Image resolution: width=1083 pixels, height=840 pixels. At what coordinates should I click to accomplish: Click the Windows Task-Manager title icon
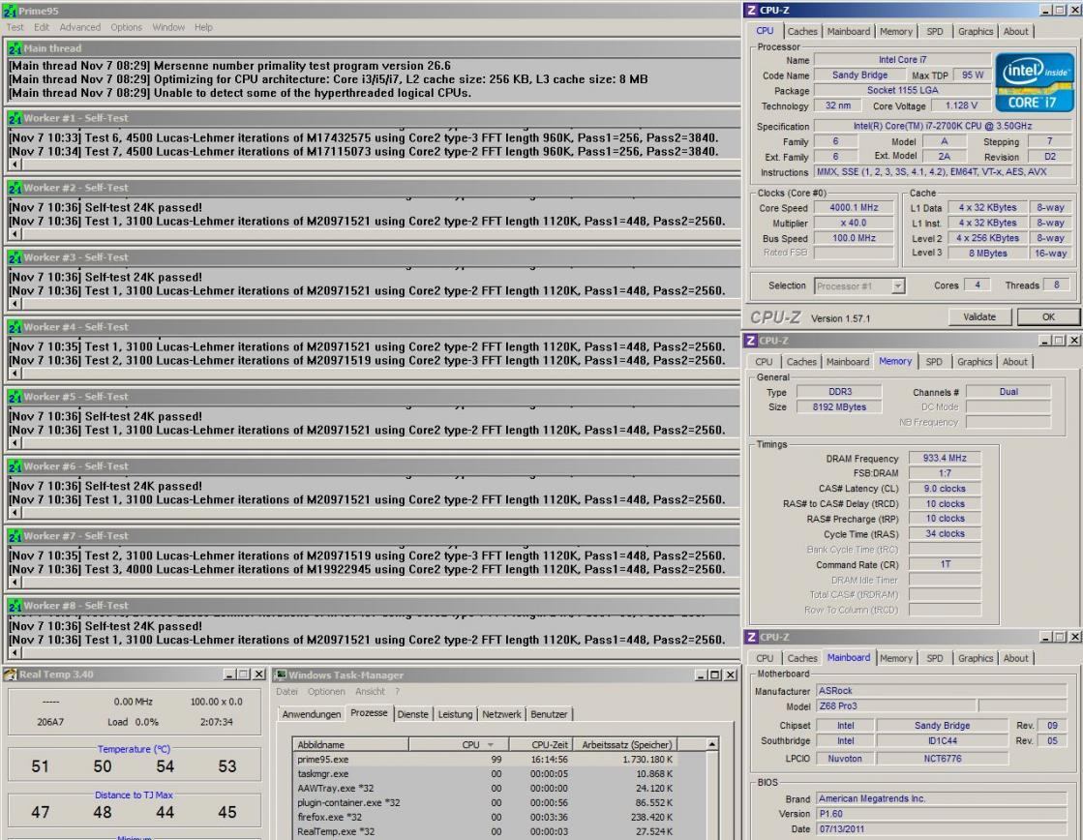(x=281, y=675)
